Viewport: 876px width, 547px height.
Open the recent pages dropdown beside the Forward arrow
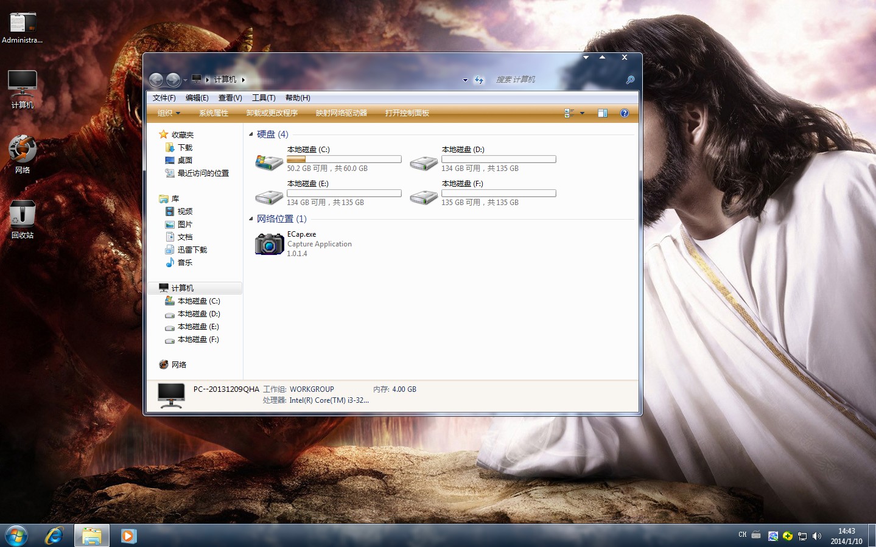[185, 80]
